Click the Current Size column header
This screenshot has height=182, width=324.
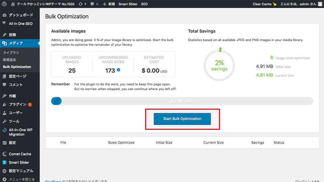coord(214,142)
